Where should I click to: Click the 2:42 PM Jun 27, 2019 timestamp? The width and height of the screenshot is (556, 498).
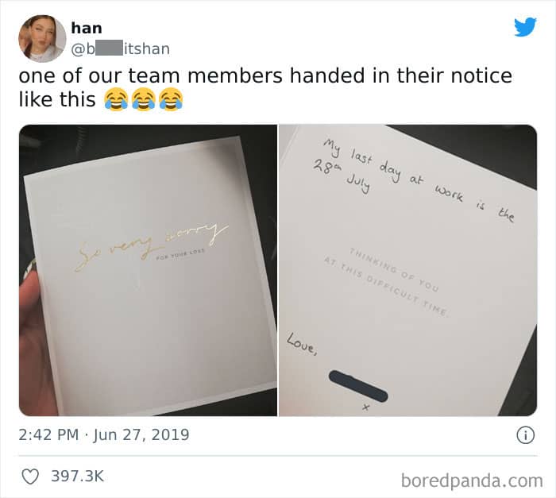(x=104, y=435)
